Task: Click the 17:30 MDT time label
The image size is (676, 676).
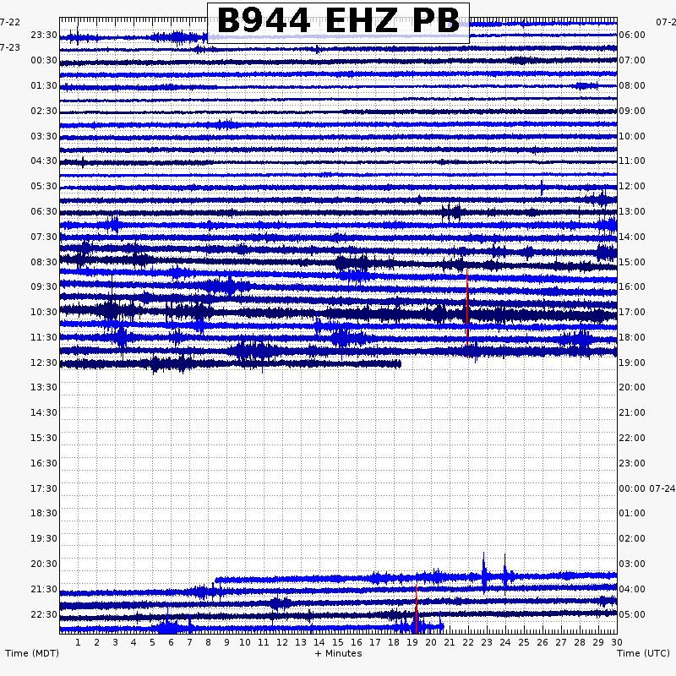Action: (x=44, y=489)
